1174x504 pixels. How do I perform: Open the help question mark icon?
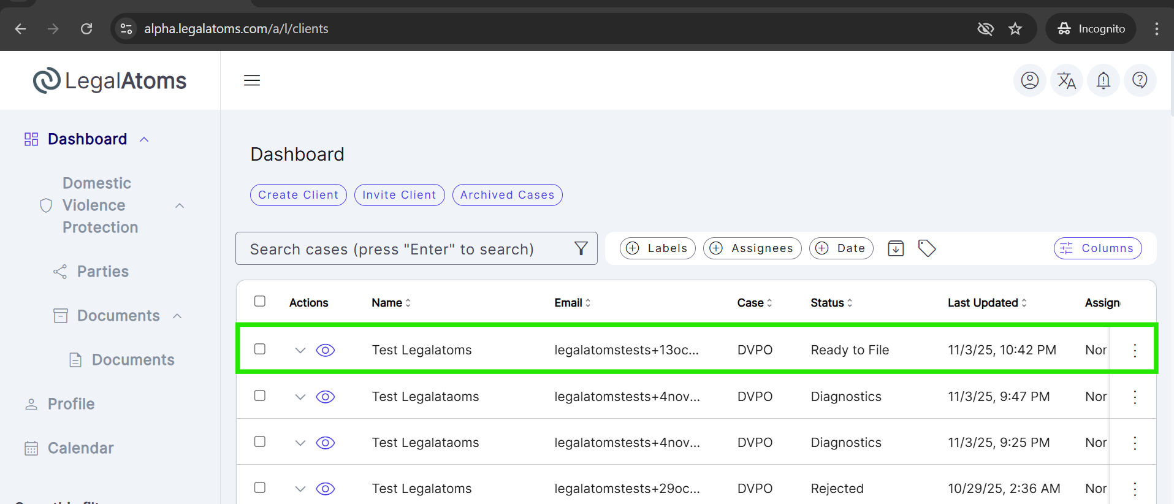(1140, 80)
